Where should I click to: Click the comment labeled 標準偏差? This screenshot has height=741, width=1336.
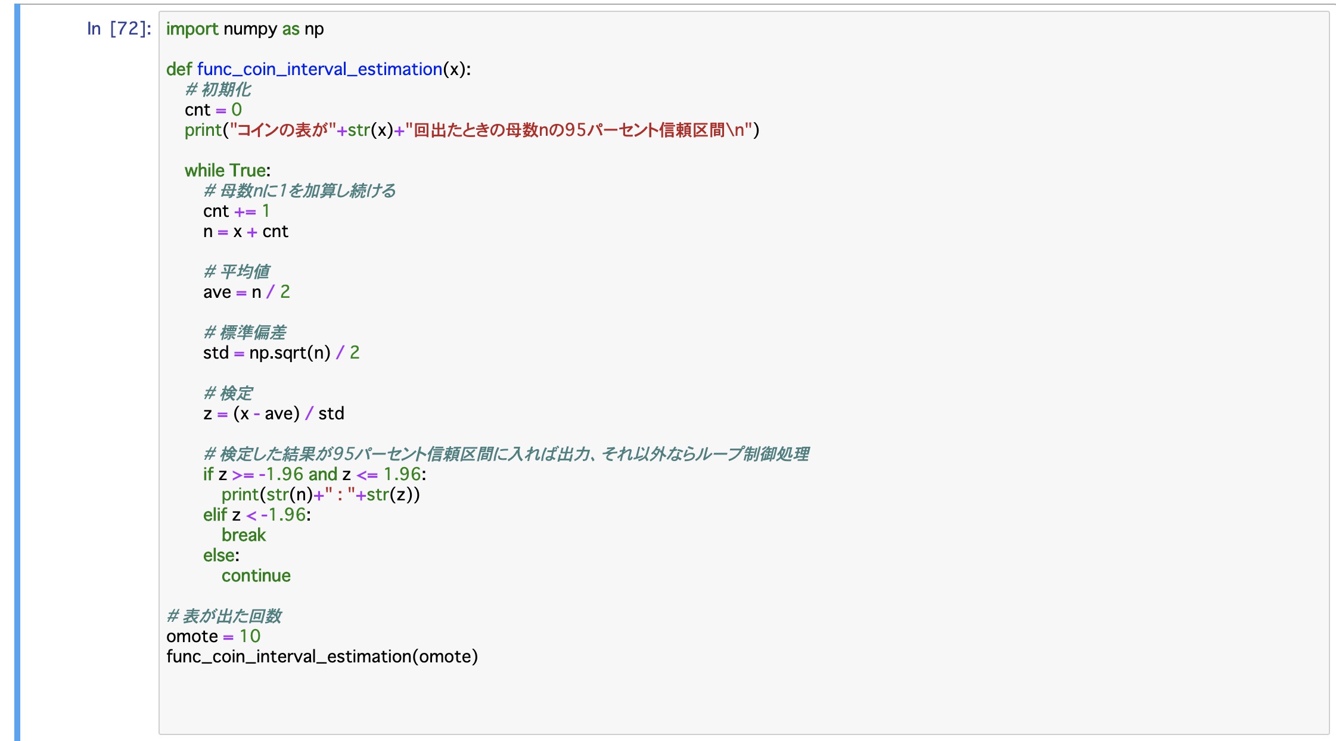[x=246, y=332]
